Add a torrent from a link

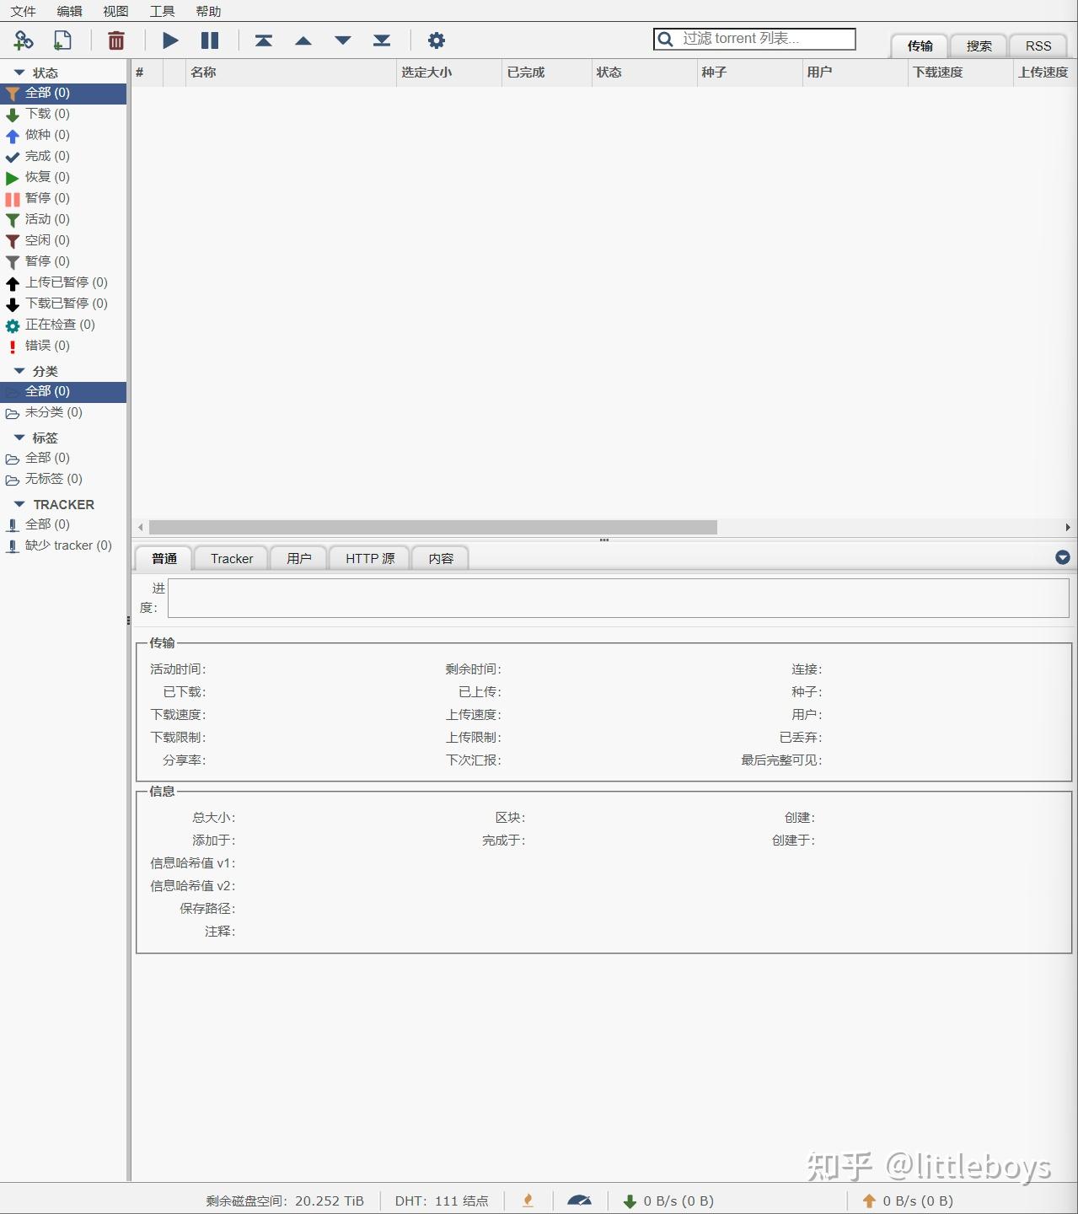[23, 40]
